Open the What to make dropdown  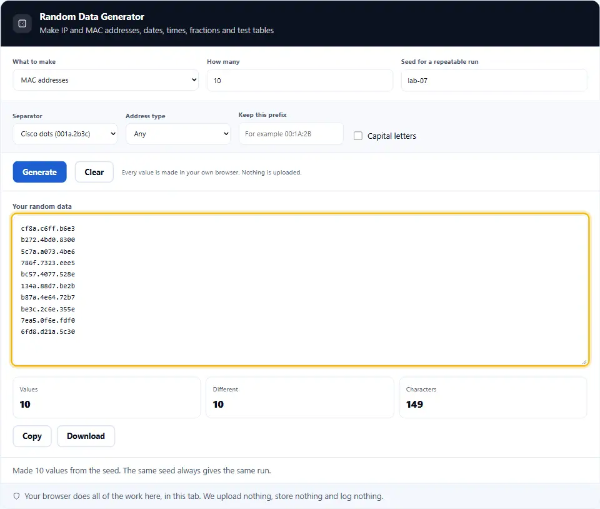pos(106,80)
